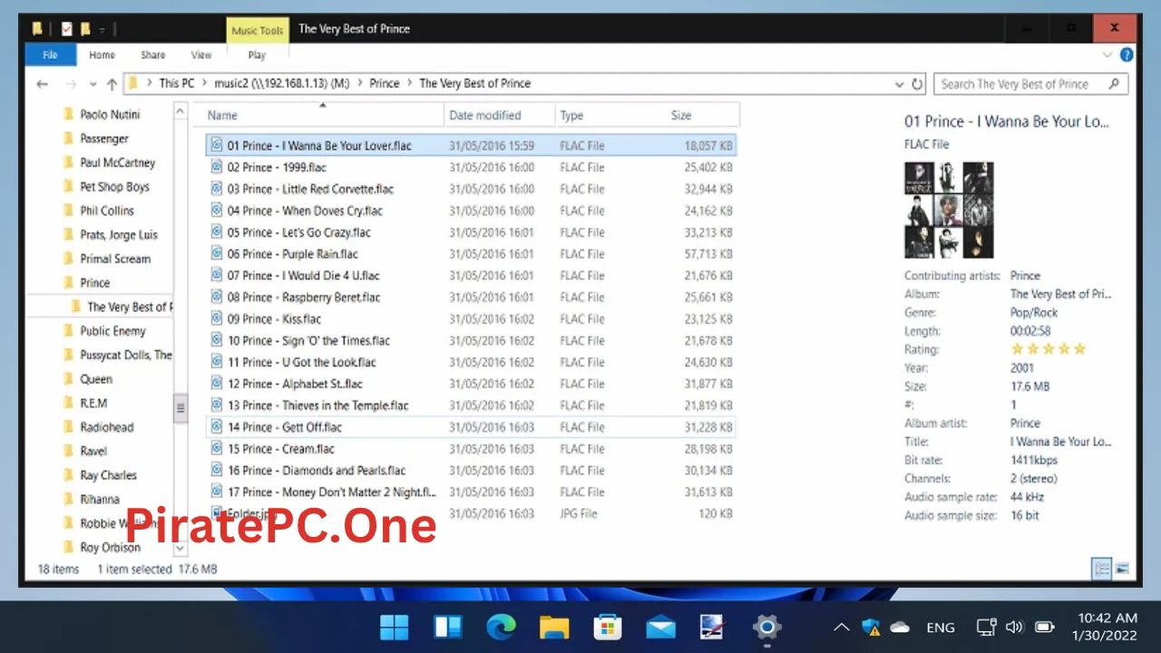This screenshot has width=1161, height=653.
Task: Expand the address bar history dropdown
Action: pos(899,84)
